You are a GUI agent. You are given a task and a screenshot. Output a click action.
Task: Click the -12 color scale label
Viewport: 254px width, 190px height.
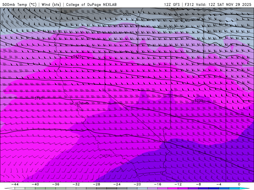click(x=178, y=184)
